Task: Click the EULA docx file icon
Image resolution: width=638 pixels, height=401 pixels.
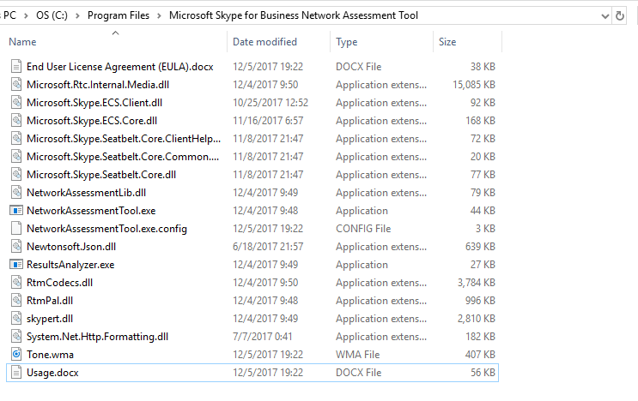Action: tap(16, 67)
